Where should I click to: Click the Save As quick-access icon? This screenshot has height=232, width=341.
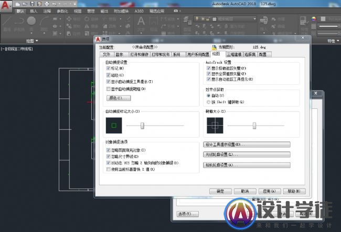[x=39, y=4]
